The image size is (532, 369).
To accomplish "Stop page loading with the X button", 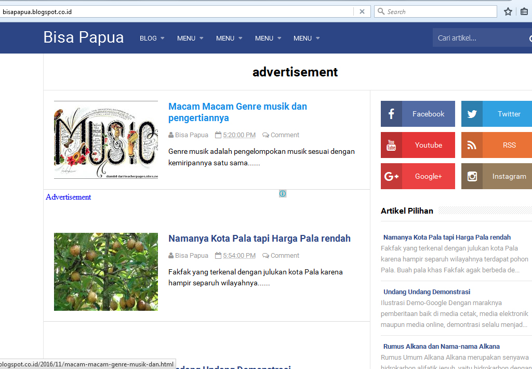I will pos(362,11).
